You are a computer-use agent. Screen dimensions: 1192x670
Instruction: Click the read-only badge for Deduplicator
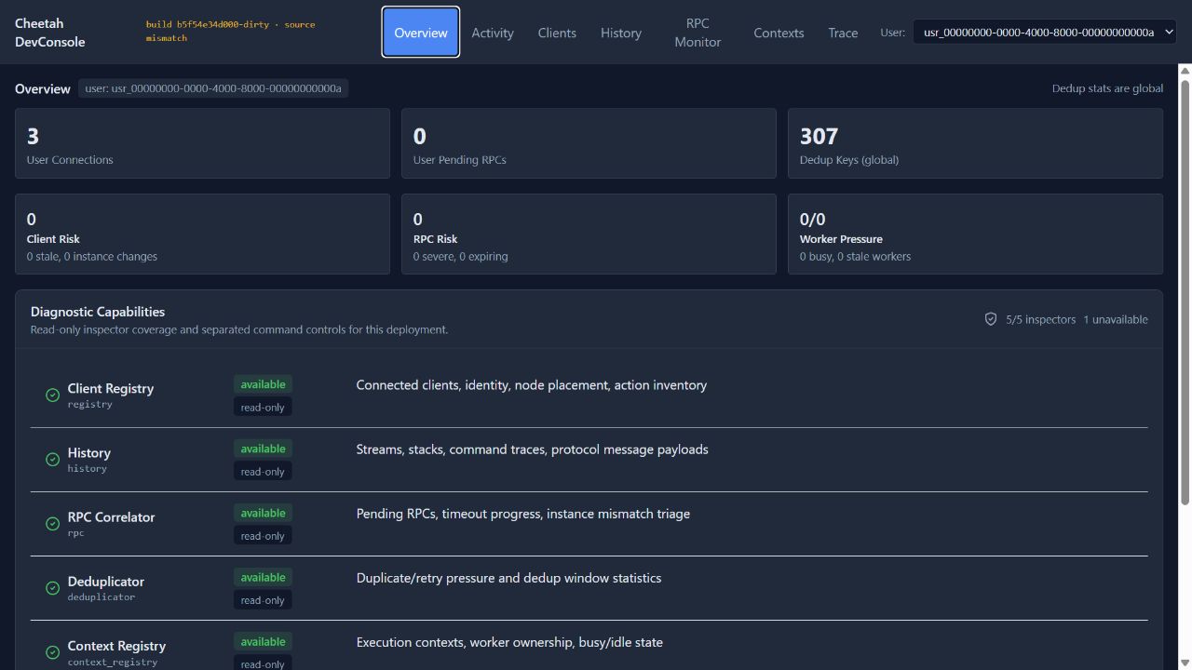pyautogui.click(x=263, y=599)
